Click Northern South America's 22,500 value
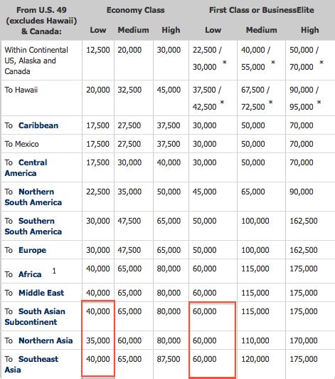This screenshot has height=379, width=335. point(98,192)
